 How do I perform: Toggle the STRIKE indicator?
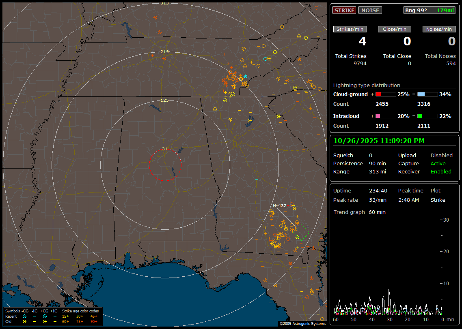344,11
